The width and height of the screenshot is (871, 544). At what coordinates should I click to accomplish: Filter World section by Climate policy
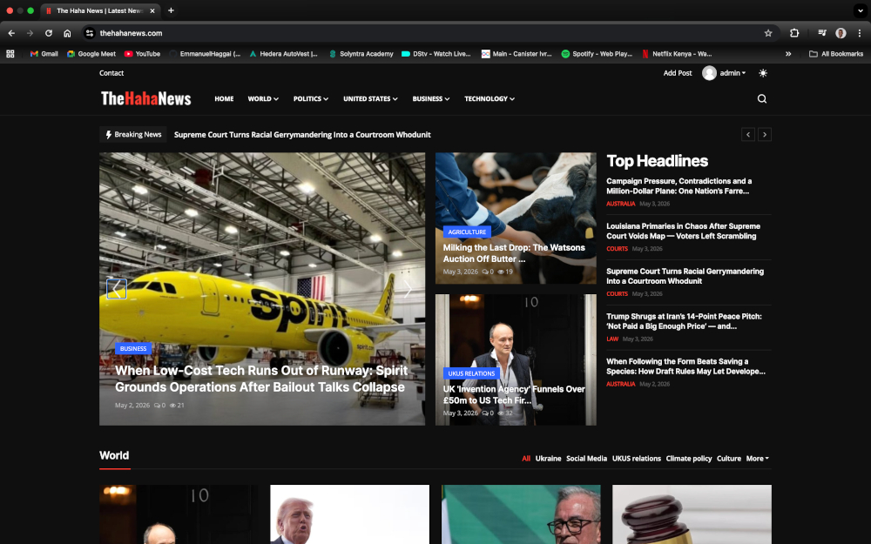point(689,459)
